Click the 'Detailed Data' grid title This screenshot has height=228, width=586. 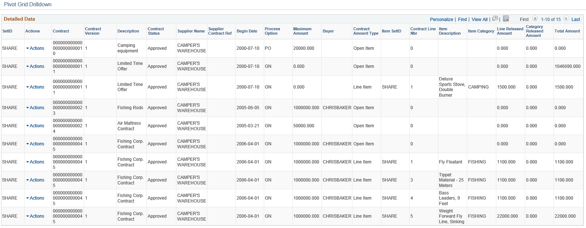tap(19, 19)
